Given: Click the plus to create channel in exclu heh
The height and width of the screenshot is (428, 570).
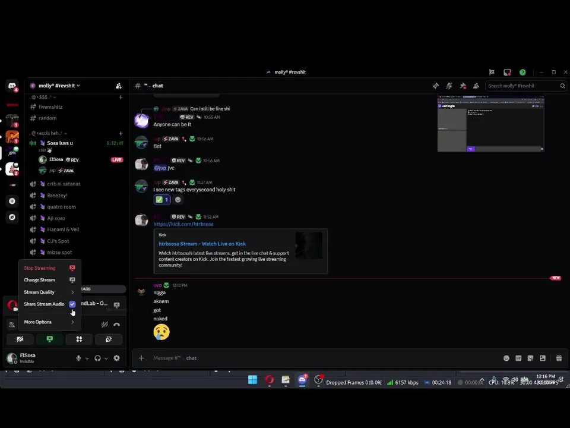Looking at the screenshot, I should click(x=121, y=133).
